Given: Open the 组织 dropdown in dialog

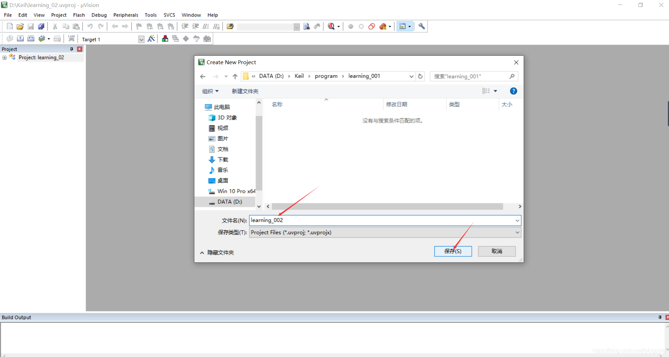Looking at the screenshot, I should (x=210, y=91).
